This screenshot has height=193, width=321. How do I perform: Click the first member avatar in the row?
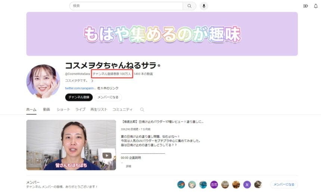click(x=181, y=185)
